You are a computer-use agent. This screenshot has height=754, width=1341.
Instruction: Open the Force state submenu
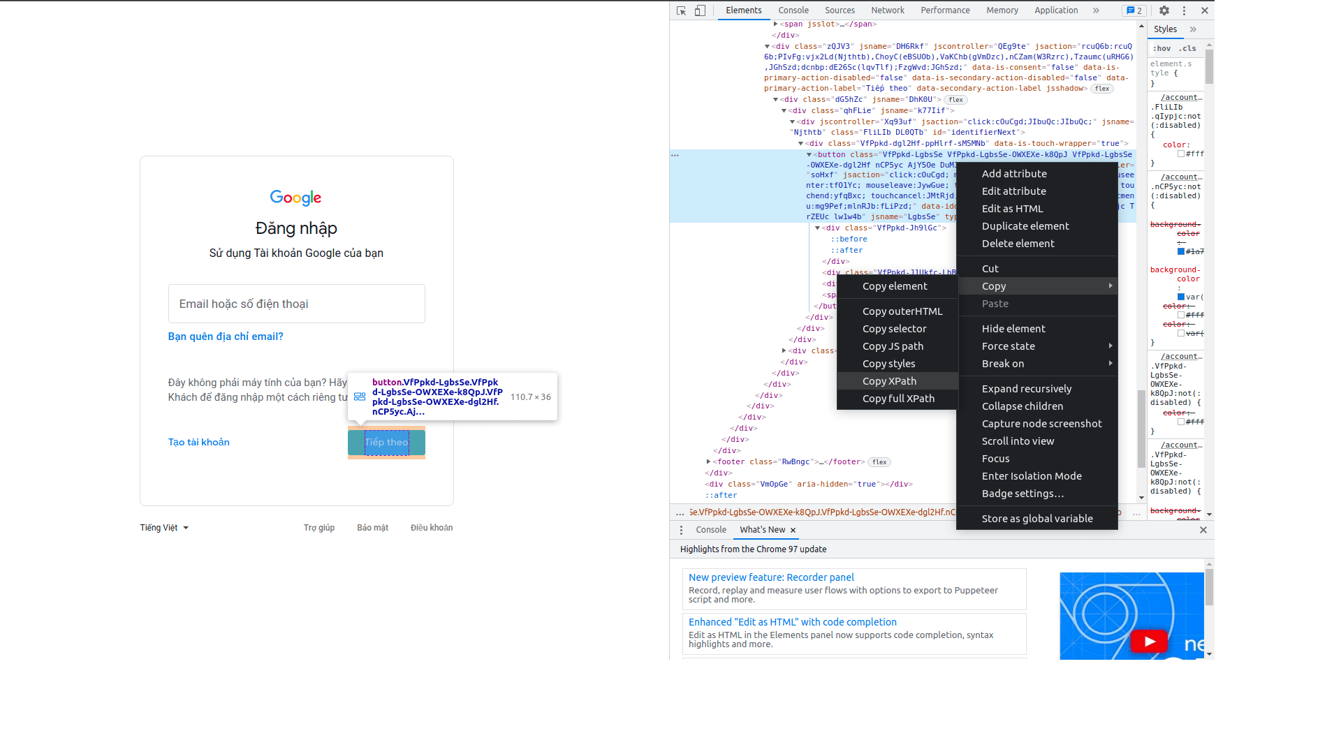click(1008, 346)
